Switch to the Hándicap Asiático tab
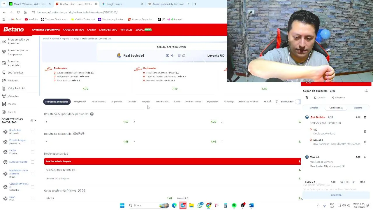Viewport: 373px width, 210px height. click(249, 101)
